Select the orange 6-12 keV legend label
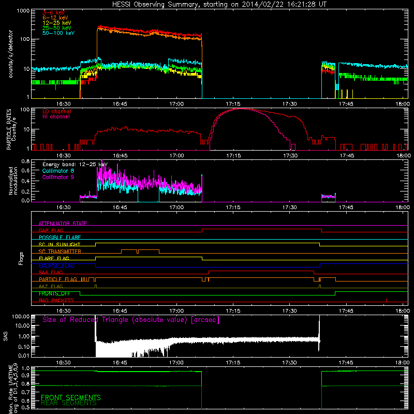Image resolution: width=414 pixels, height=414 pixels. coord(55,18)
